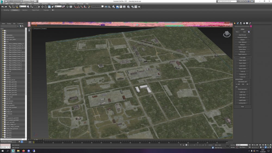Open the Rendering menu

pos(63,4)
